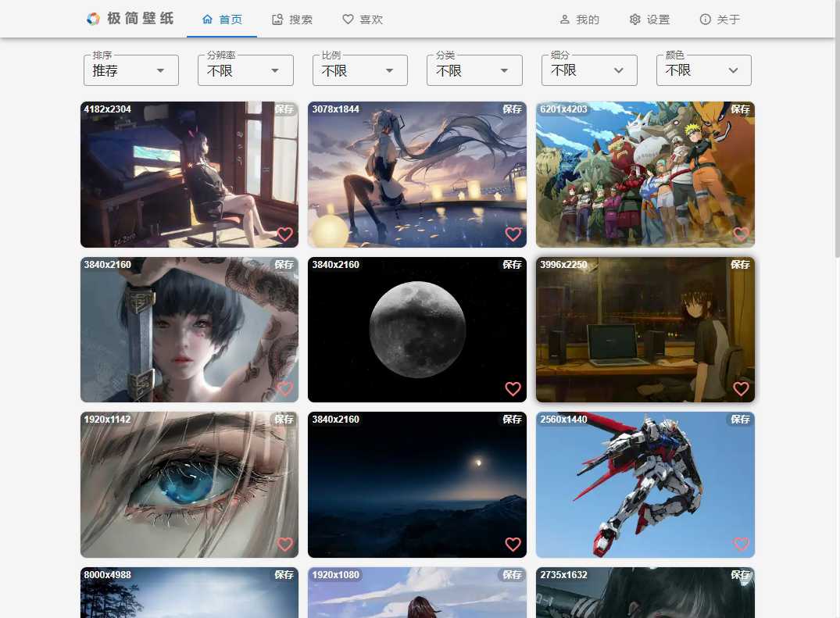Save the 3996x2250 wallpaper
This screenshot has width=840, height=618.
pos(740,265)
